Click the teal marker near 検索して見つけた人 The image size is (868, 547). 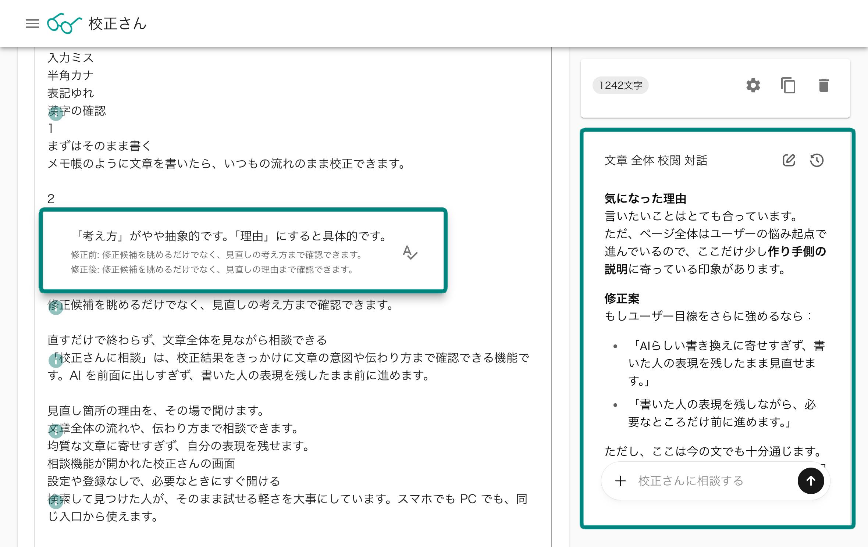click(56, 502)
